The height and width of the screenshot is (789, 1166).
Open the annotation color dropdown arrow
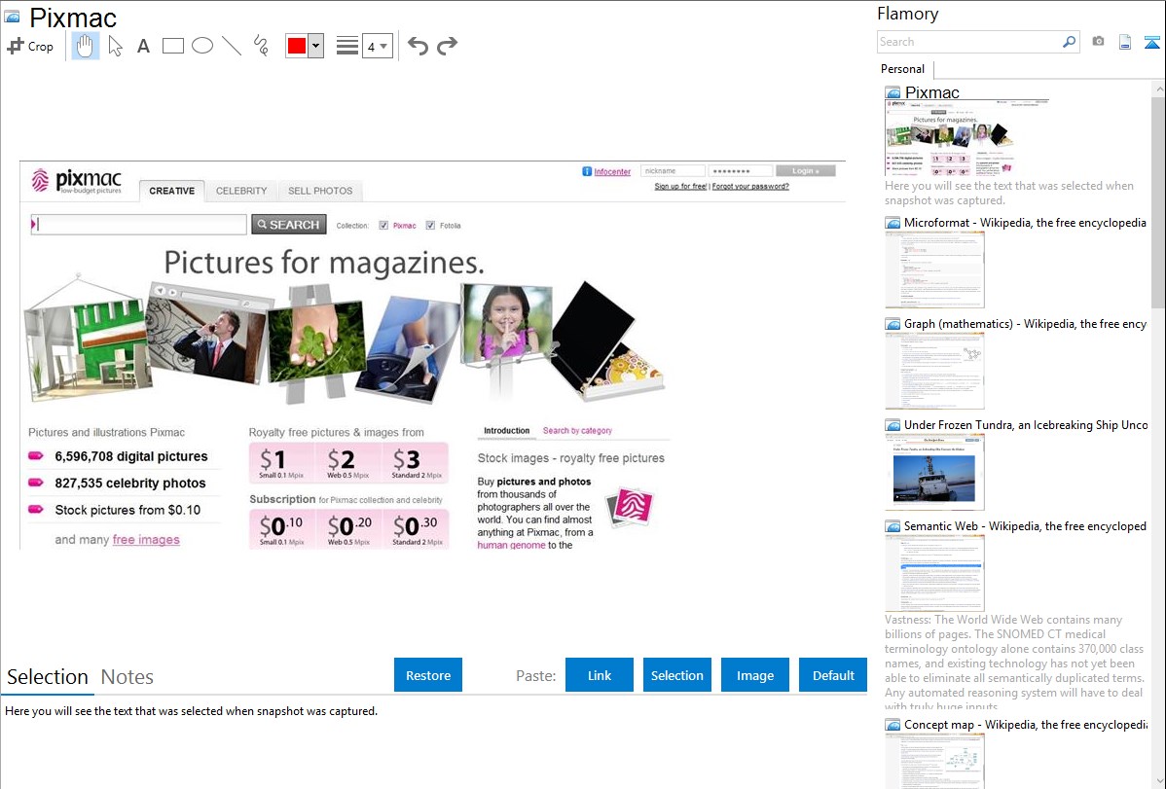point(316,46)
